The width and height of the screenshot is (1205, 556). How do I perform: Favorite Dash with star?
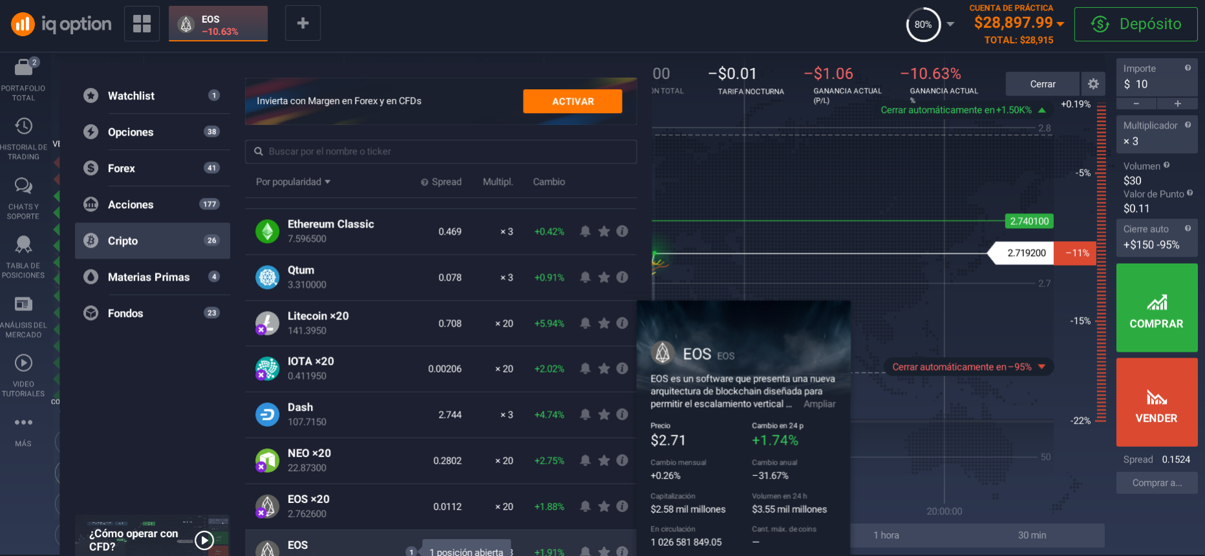tap(604, 414)
